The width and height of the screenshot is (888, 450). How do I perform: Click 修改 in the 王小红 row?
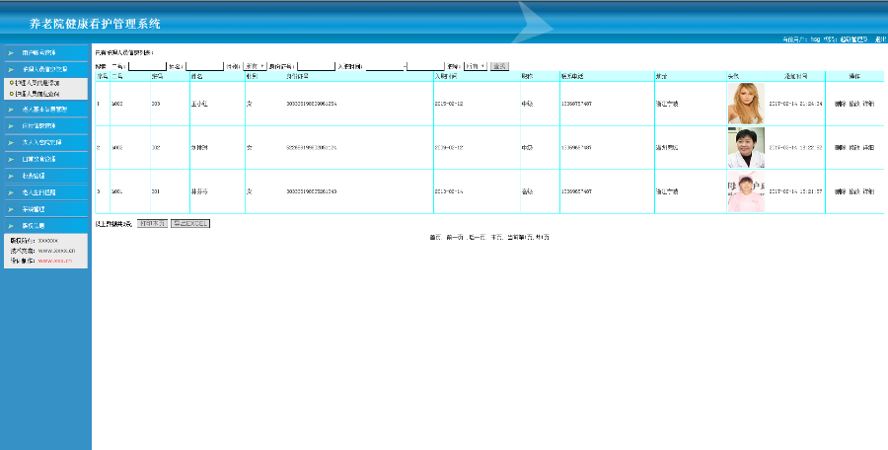coord(854,104)
